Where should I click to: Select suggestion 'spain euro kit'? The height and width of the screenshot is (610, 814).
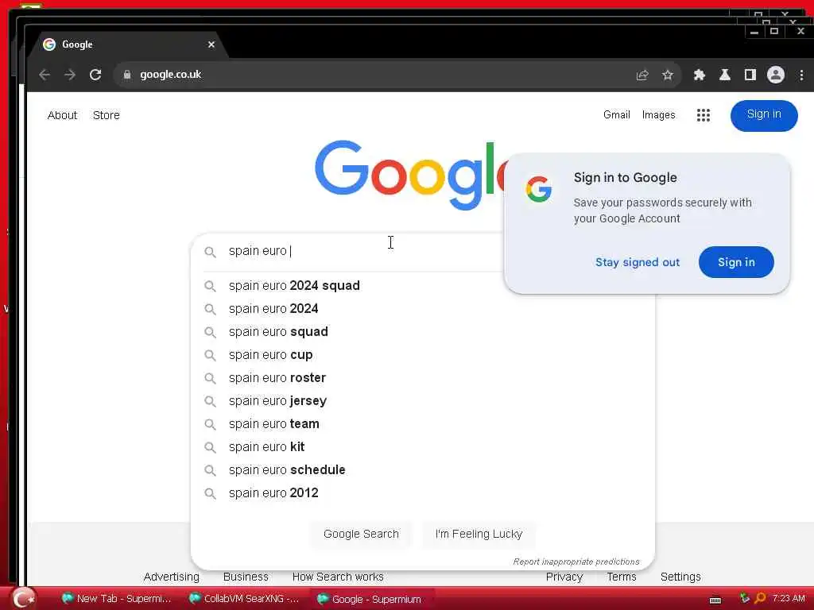coord(423,446)
